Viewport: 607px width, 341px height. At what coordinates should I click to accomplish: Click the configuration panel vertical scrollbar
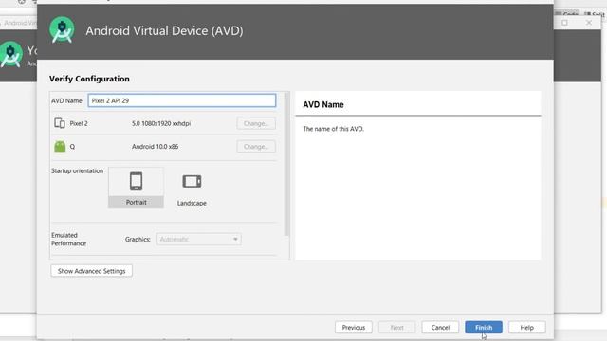286,164
